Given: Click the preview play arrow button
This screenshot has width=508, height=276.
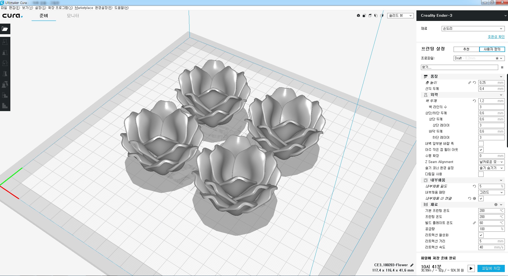Looking at the screenshot, I should click(x=471, y=268).
